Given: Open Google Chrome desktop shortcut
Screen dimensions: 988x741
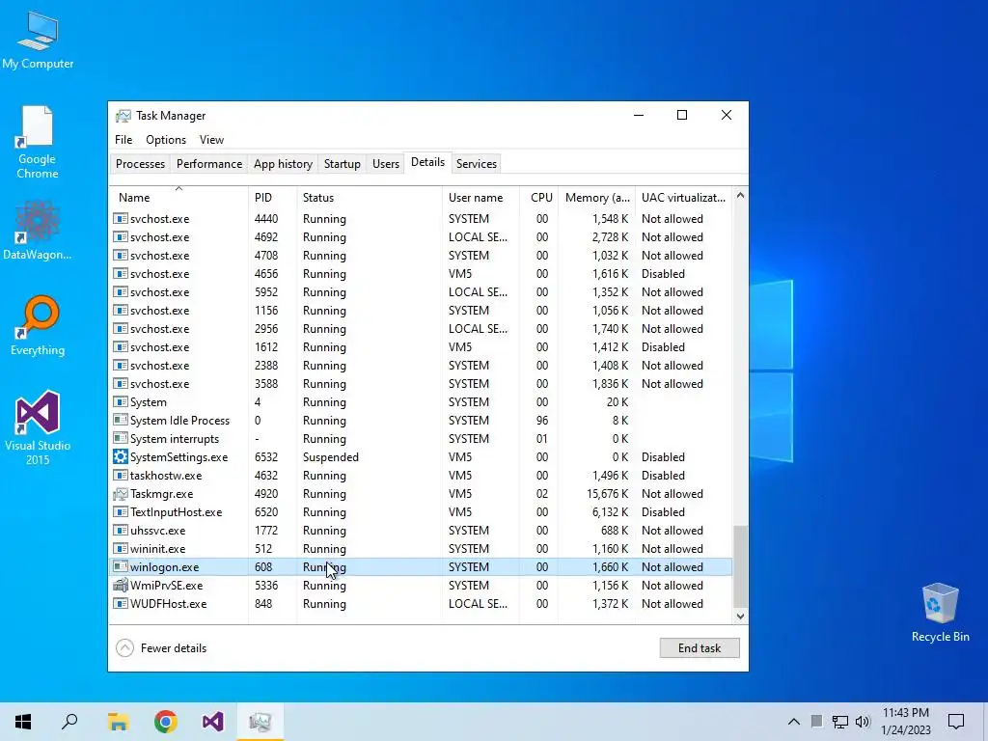Looking at the screenshot, I should (38, 143).
